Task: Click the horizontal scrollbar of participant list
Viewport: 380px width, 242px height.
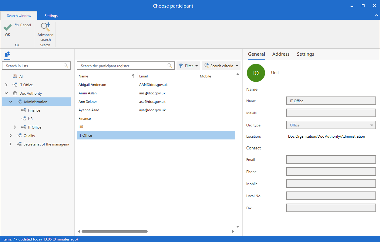Action: (x=115, y=231)
